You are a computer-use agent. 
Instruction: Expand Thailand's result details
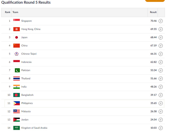[161, 78]
